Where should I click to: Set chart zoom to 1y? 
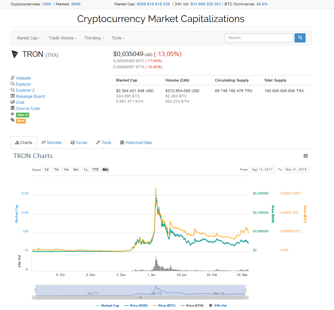click(x=86, y=169)
